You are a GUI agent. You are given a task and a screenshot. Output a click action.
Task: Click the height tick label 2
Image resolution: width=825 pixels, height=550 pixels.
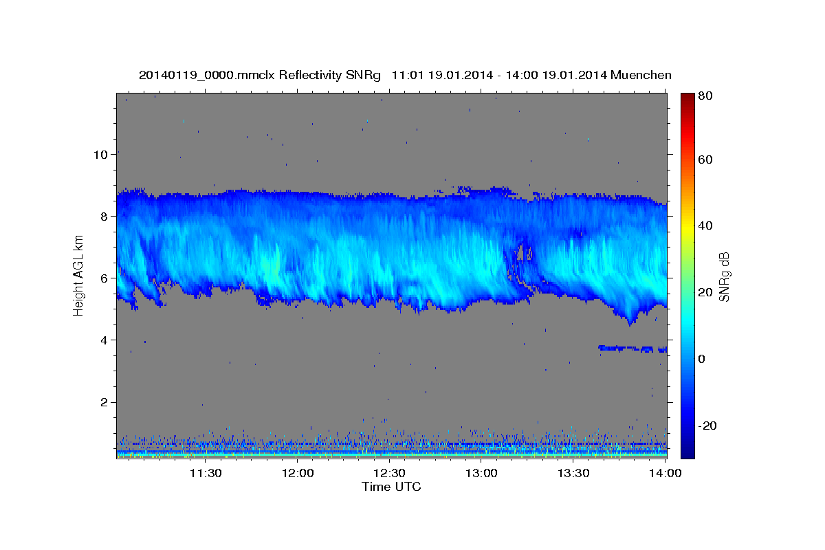tap(104, 401)
